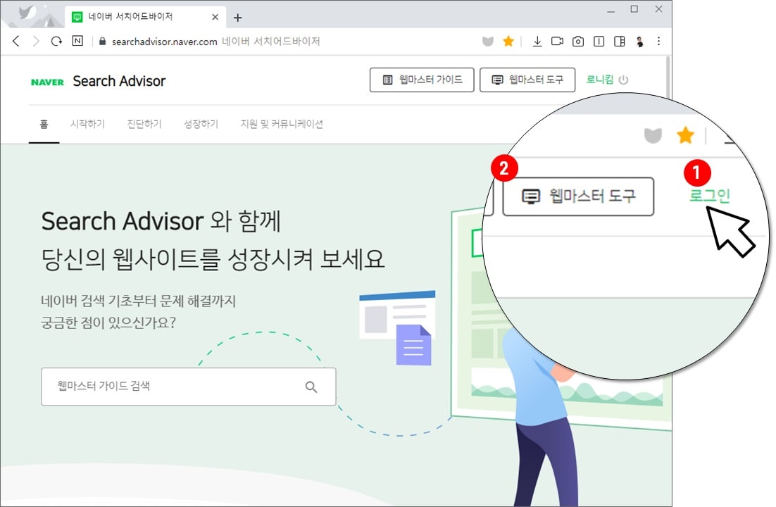Select the 지원 및 커뮤니케이션 navigation tab
This screenshot has height=507, width=776.
tap(282, 124)
